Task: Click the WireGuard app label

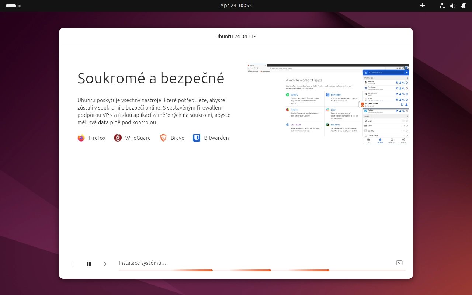Action: 138,138
